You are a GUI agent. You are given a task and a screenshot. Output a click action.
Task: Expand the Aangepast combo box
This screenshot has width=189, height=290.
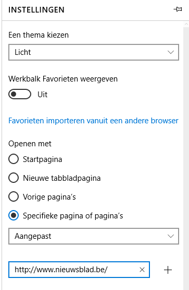tap(94, 236)
